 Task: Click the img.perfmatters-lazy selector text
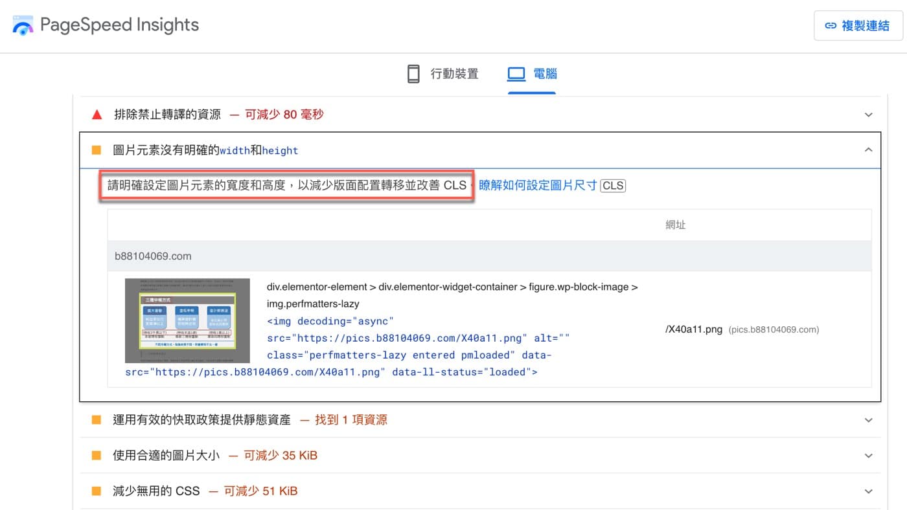pyautogui.click(x=313, y=304)
